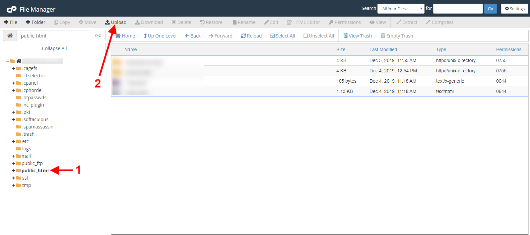Open the All Your Files search dropdown
530x235 pixels.
[x=401, y=9]
